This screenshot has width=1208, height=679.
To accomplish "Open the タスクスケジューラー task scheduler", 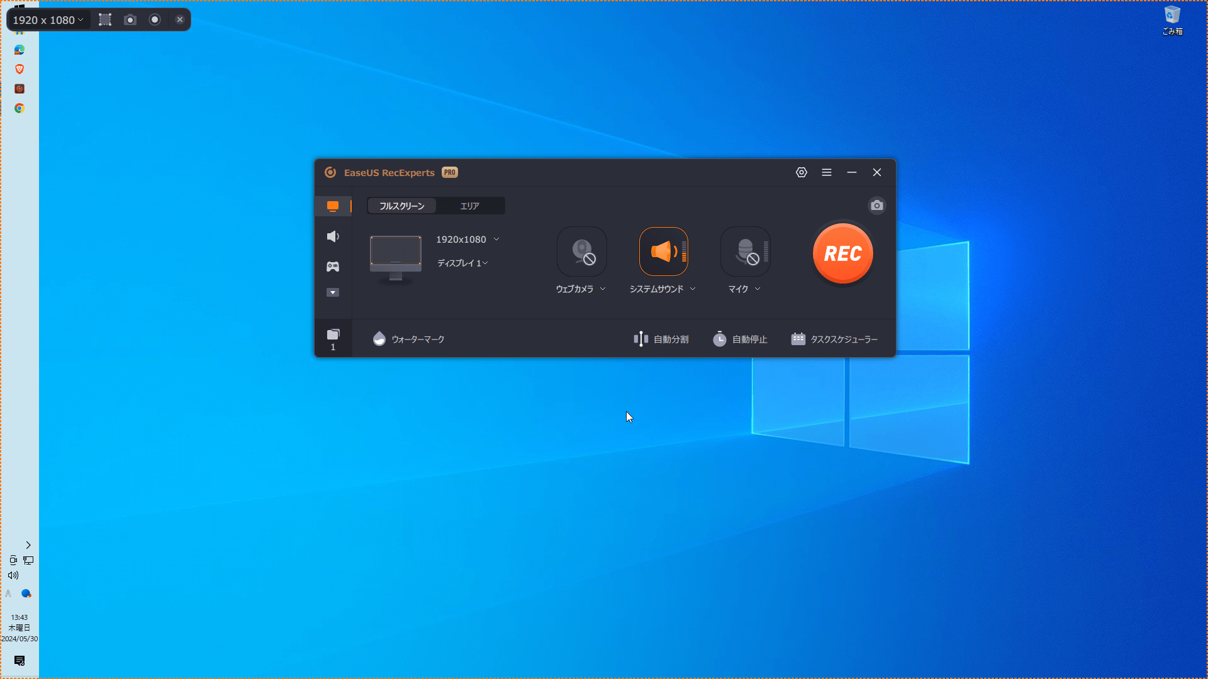I will [834, 339].
